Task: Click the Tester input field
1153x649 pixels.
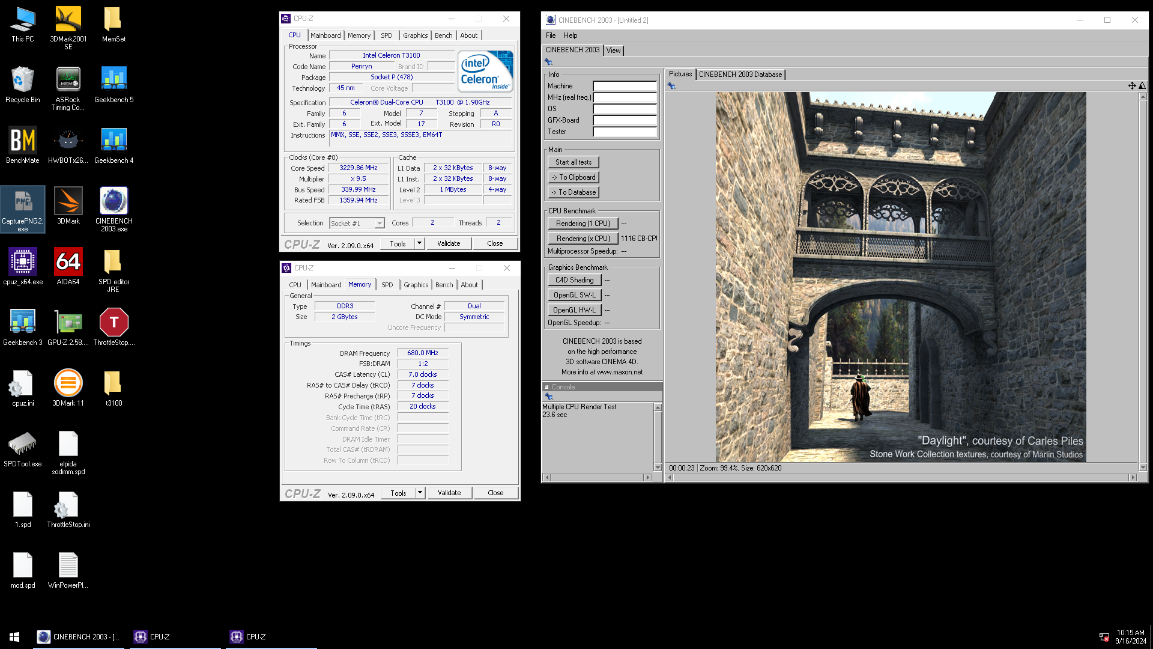Action: coord(625,132)
